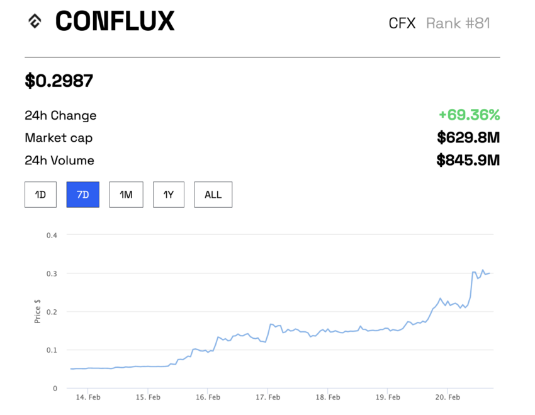Click the 0.4 y-axis gridline label

click(52, 235)
